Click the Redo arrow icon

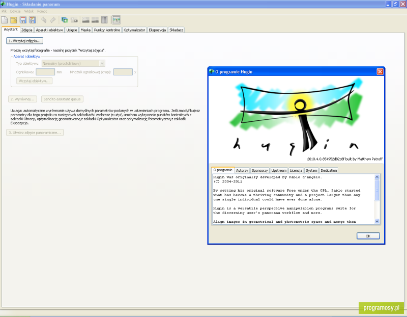coord(53,20)
